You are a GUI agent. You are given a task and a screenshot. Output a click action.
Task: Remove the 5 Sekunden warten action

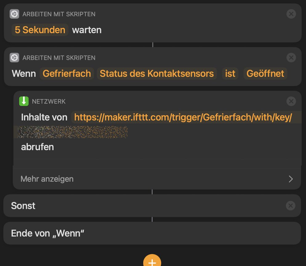coord(291,14)
